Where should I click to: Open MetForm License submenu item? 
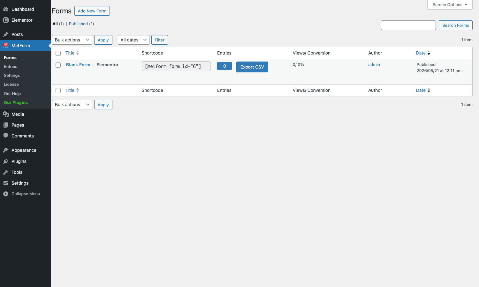(11, 84)
